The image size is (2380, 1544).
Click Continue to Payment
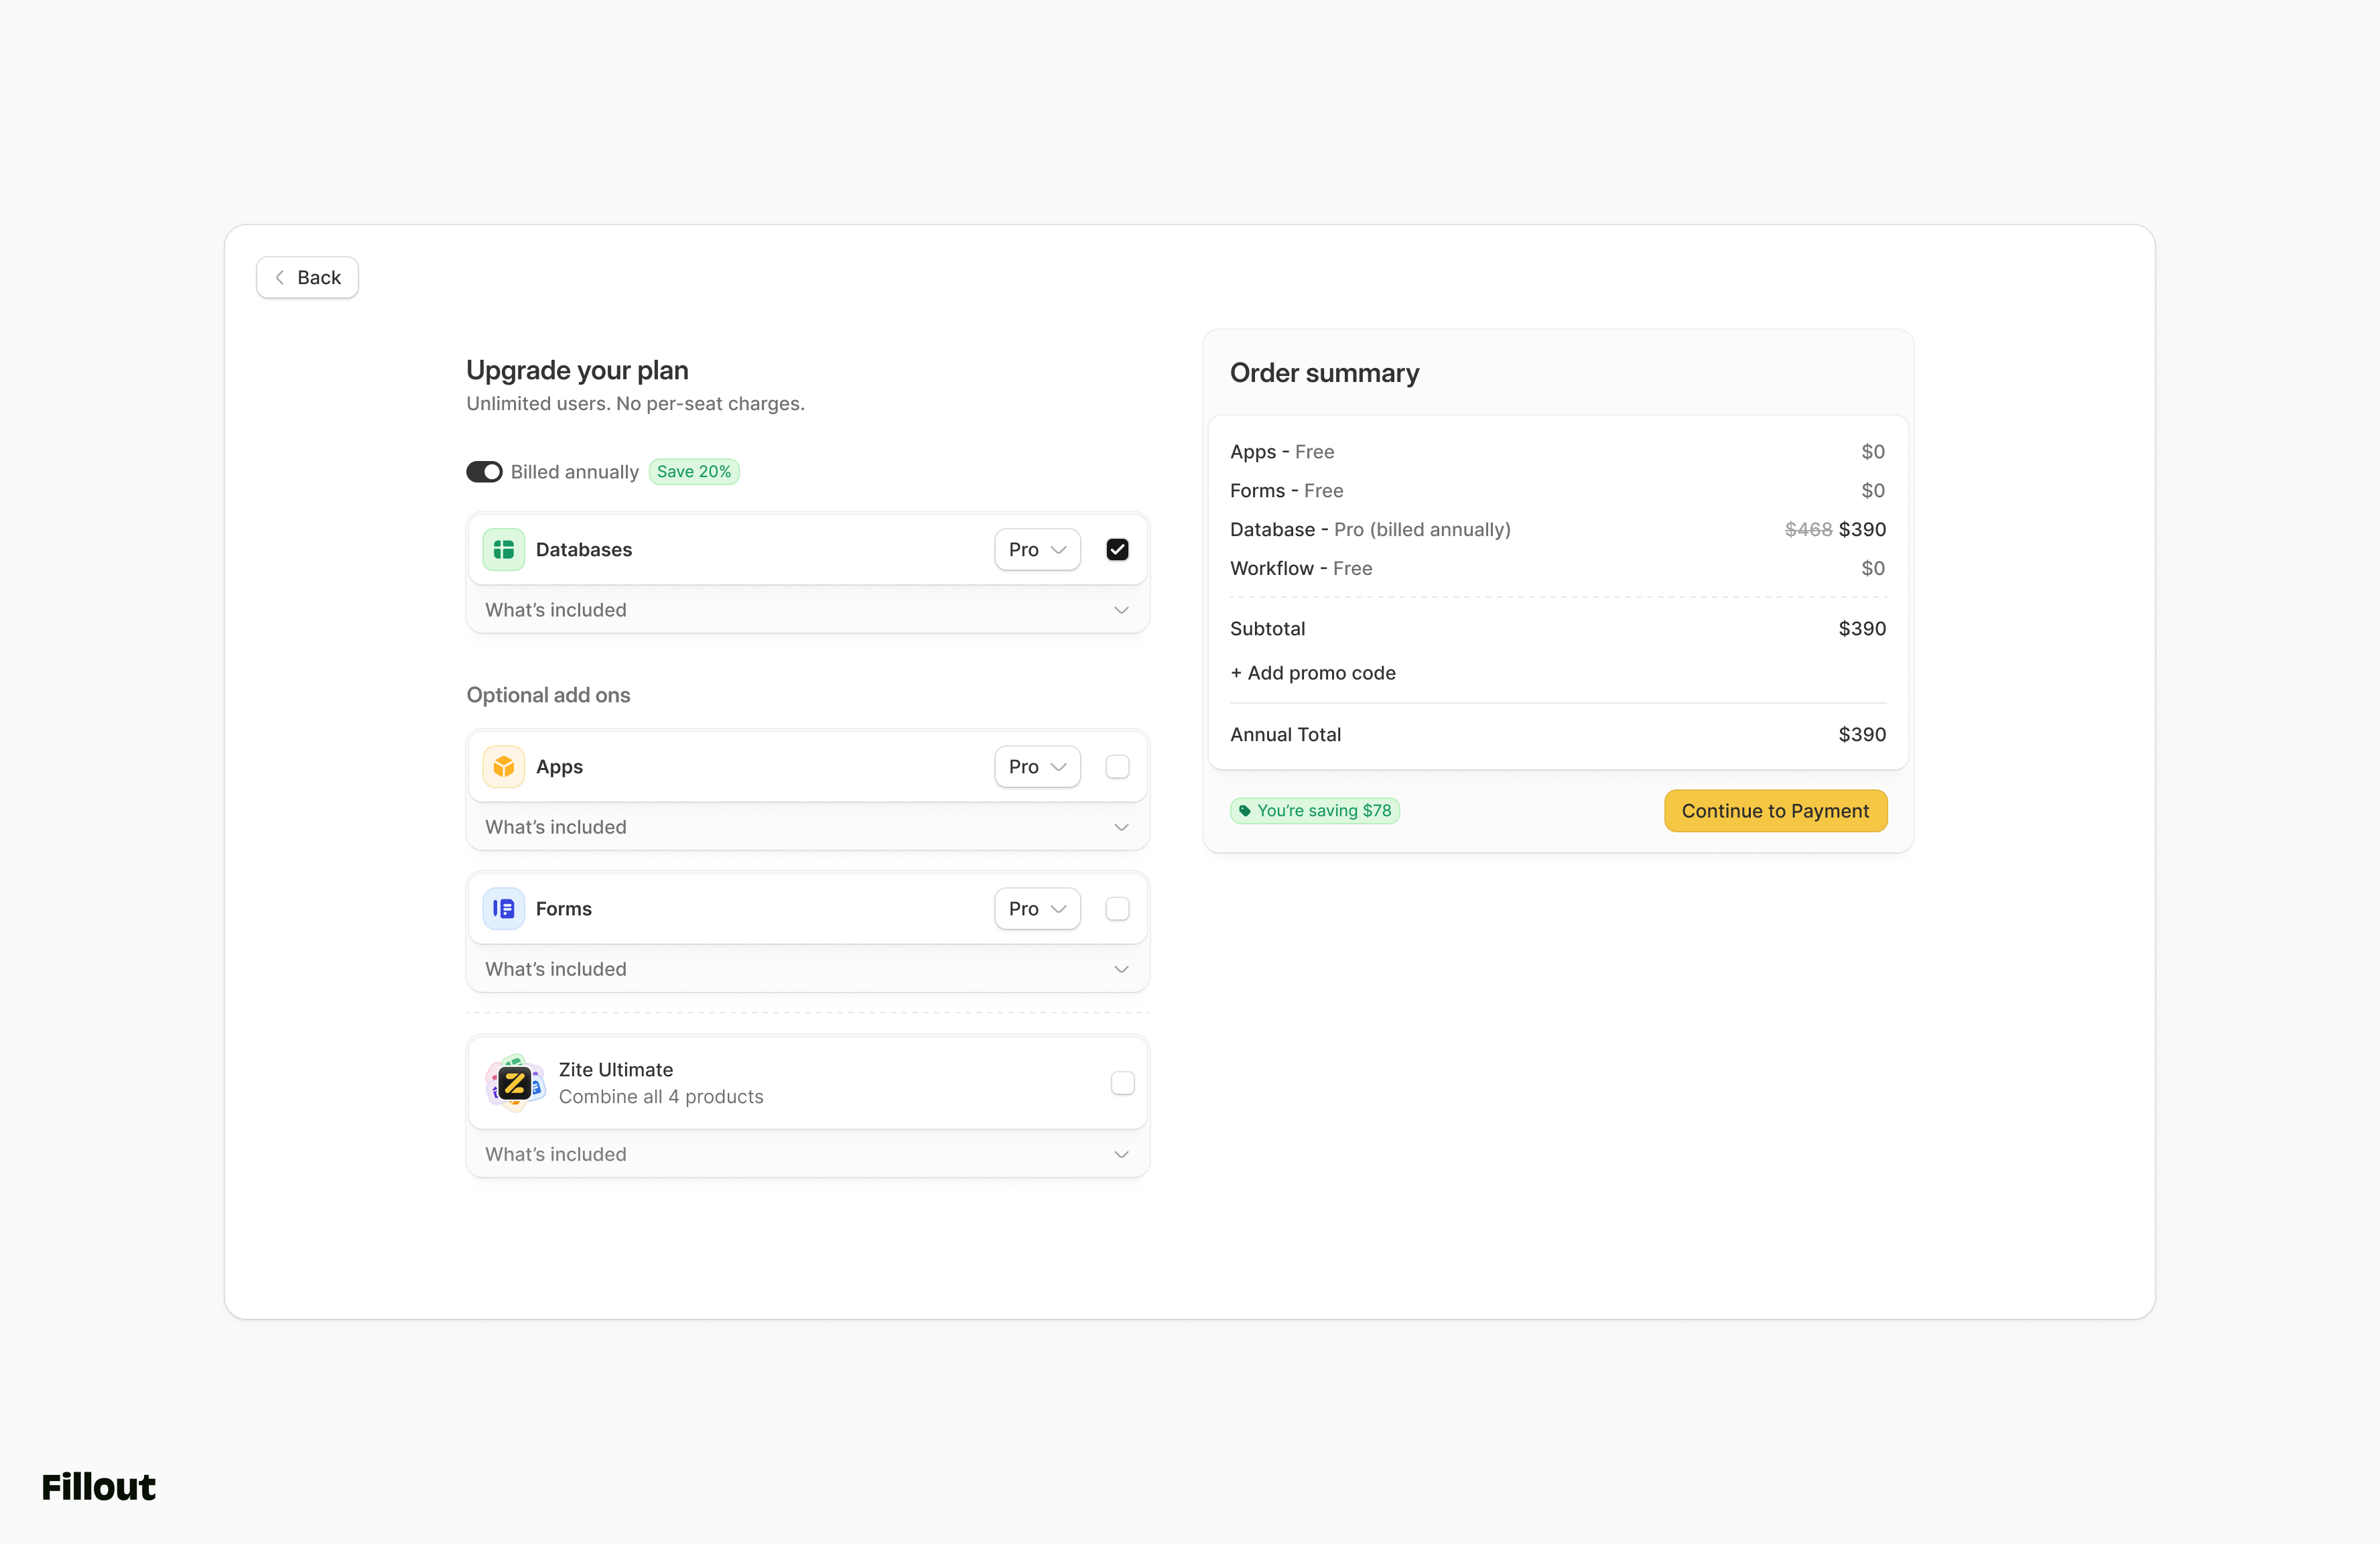1774,810
